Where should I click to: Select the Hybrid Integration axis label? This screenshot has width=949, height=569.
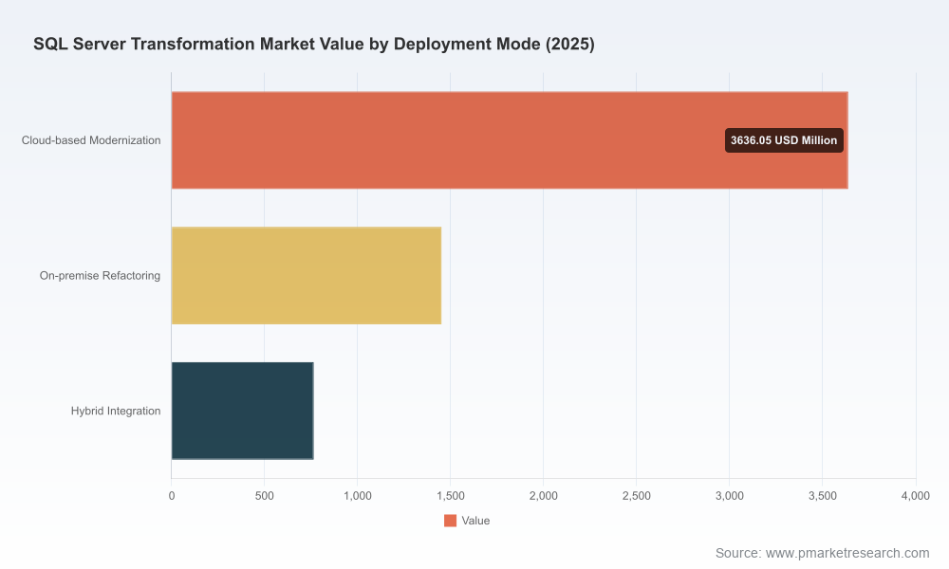(x=116, y=412)
